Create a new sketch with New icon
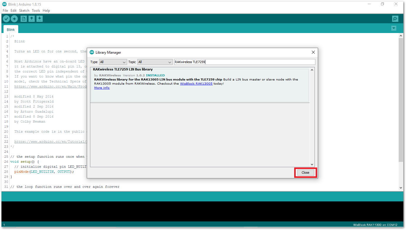406x230 pixels. click(x=24, y=19)
